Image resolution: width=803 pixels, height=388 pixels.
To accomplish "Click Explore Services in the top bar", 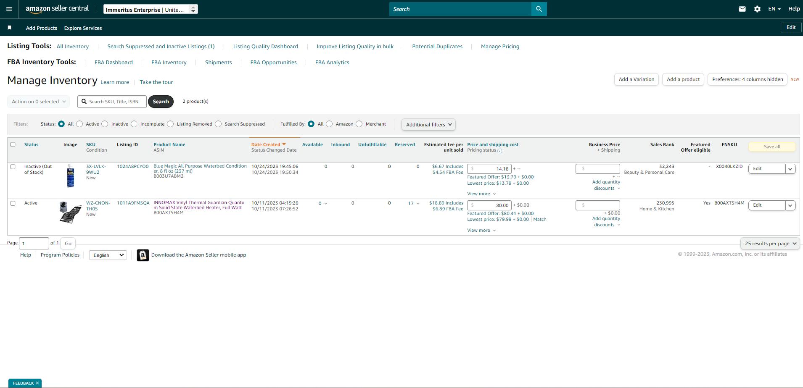I will 83,28.
